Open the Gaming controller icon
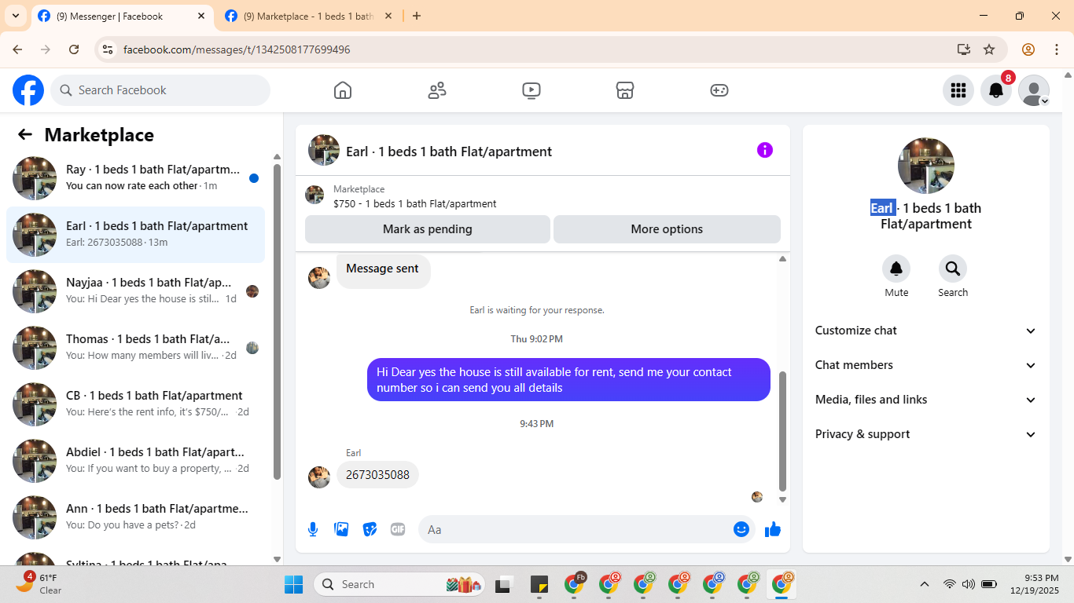This screenshot has width=1074, height=603. tap(719, 90)
